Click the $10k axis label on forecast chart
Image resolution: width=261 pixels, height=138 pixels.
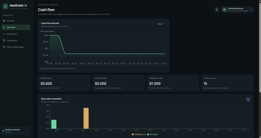[46, 35]
